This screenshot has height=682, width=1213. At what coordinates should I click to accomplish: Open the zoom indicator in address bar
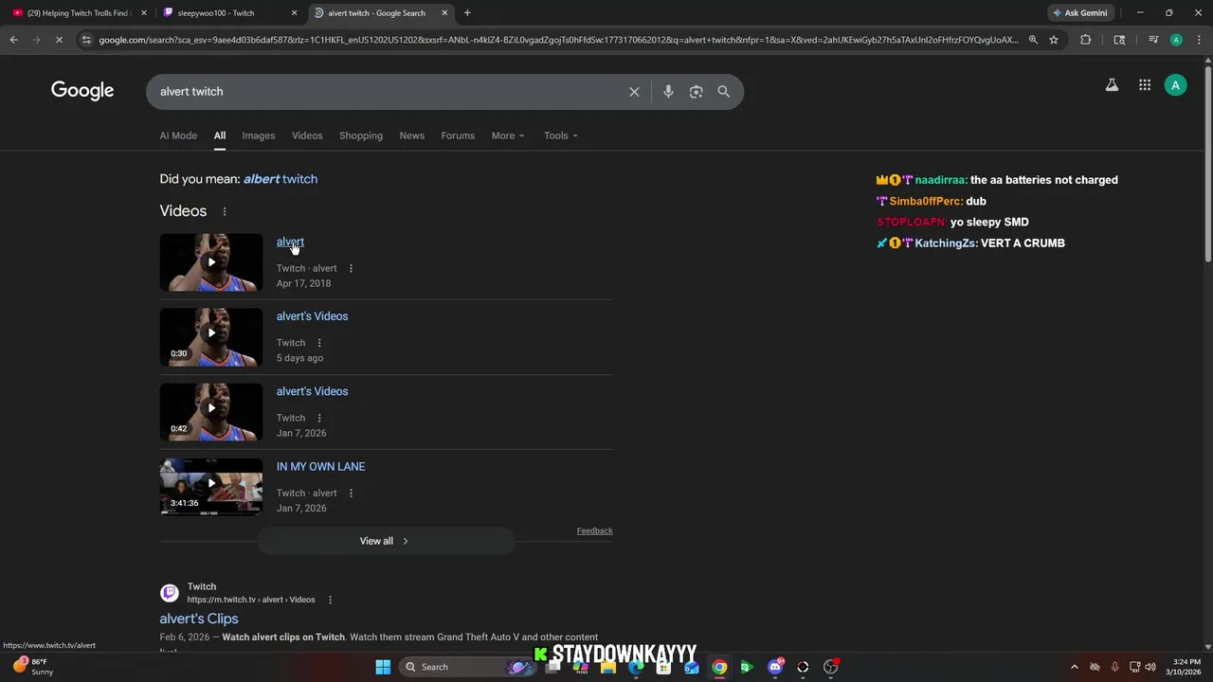1033,40
